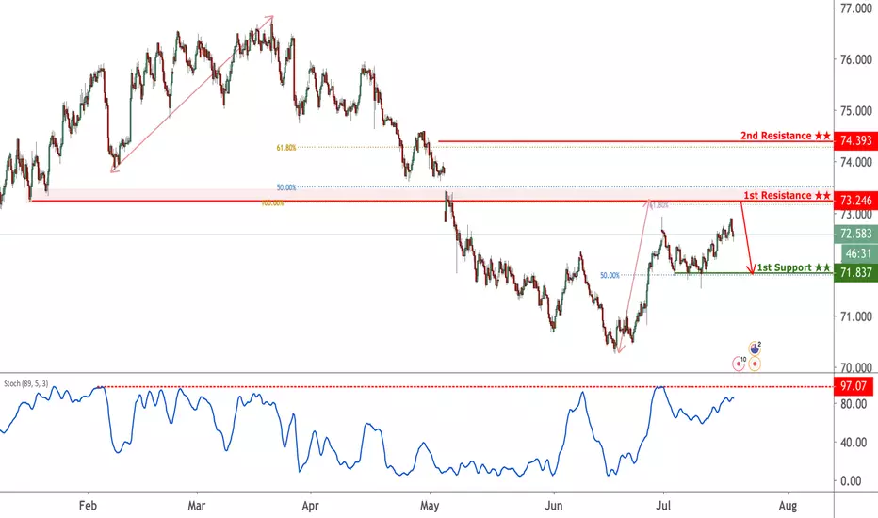This screenshot has height=518, width=878.
Task: Open the Stoch (89, 5, 3) indicator legend
Action: [x=25, y=383]
